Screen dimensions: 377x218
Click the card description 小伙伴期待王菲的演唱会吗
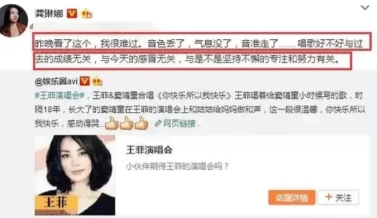pos(177,166)
